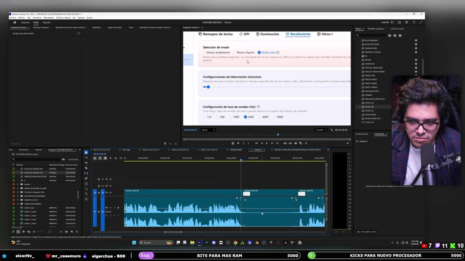Viewport: 465px width, 261px height.
Task: Click Play button in program monitor
Action: [267, 143]
